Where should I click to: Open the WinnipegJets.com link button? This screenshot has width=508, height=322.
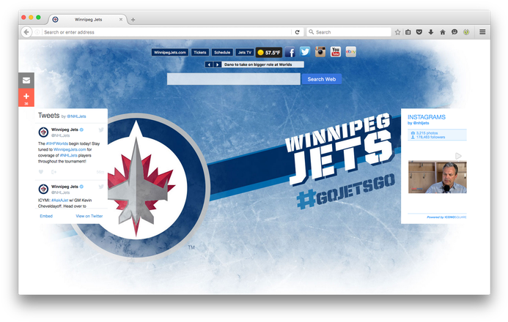click(x=170, y=53)
